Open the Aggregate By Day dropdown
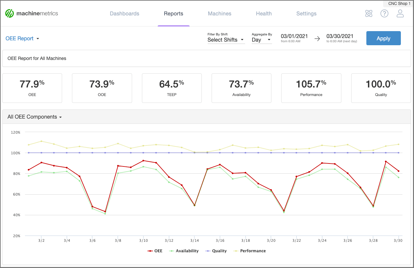 click(x=261, y=40)
